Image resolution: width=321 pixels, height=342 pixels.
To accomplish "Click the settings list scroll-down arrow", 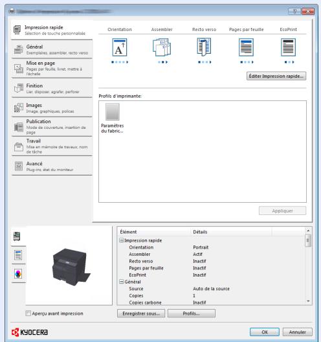I will 308,301.
